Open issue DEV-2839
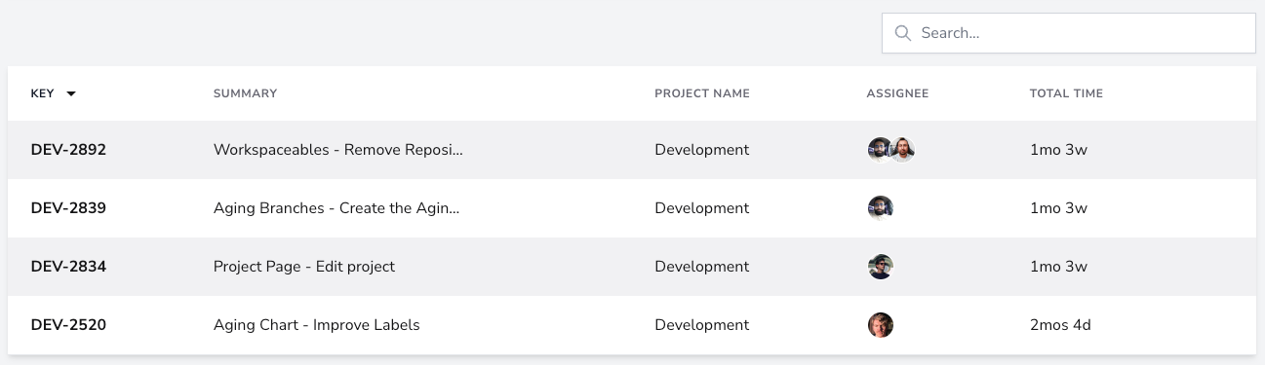Screen dimensions: 1265x365 (68, 208)
